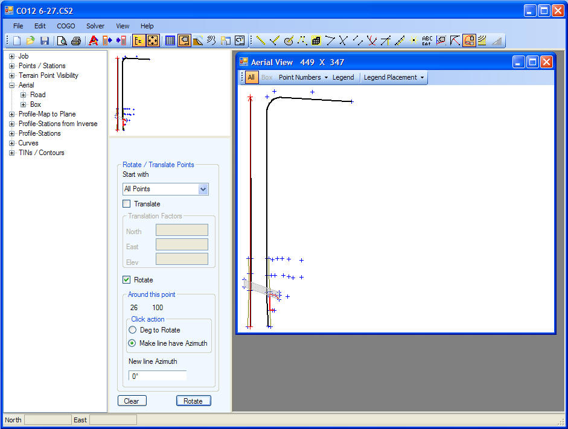Click the yellow grid area icon
Image resolution: width=568 pixels, height=429 pixels.
click(316, 40)
